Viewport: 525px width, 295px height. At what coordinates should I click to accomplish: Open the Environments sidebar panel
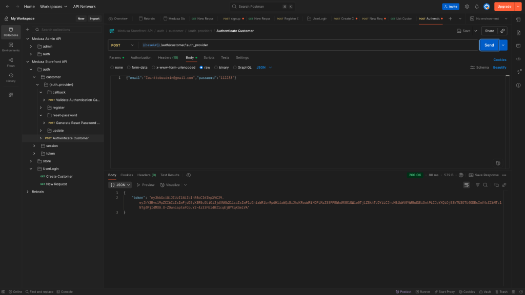click(11, 47)
